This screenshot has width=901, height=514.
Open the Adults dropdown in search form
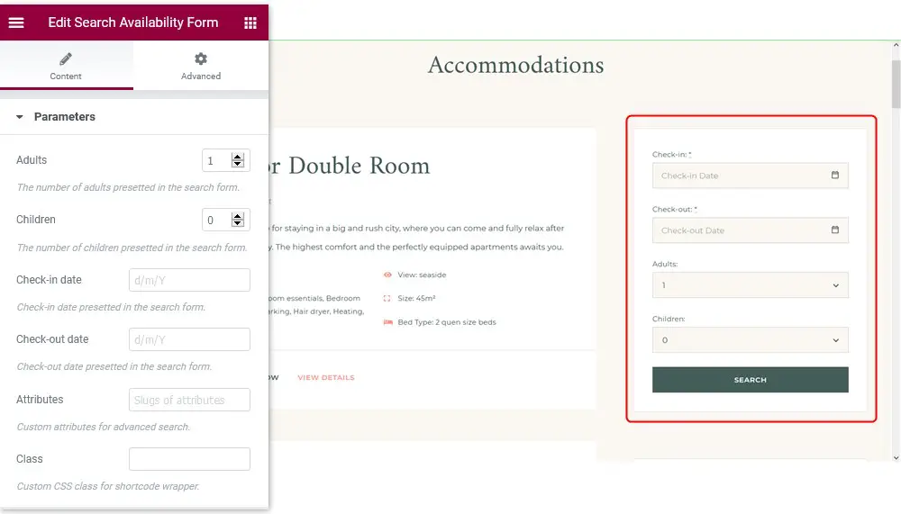pyautogui.click(x=750, y=285)
